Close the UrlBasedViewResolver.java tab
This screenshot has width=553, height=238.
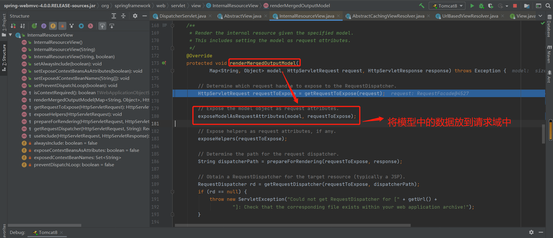coord(502,16)
